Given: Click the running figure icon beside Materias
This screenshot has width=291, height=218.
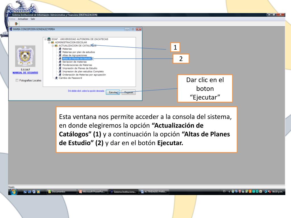Looking at the screenshot, I should pos(60,49).
